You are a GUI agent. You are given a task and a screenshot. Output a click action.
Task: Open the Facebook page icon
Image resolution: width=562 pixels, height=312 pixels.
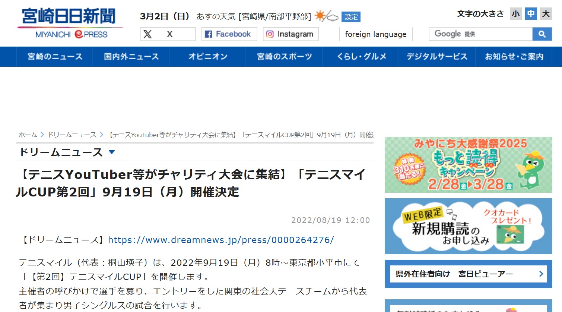[x=209, y=34]
